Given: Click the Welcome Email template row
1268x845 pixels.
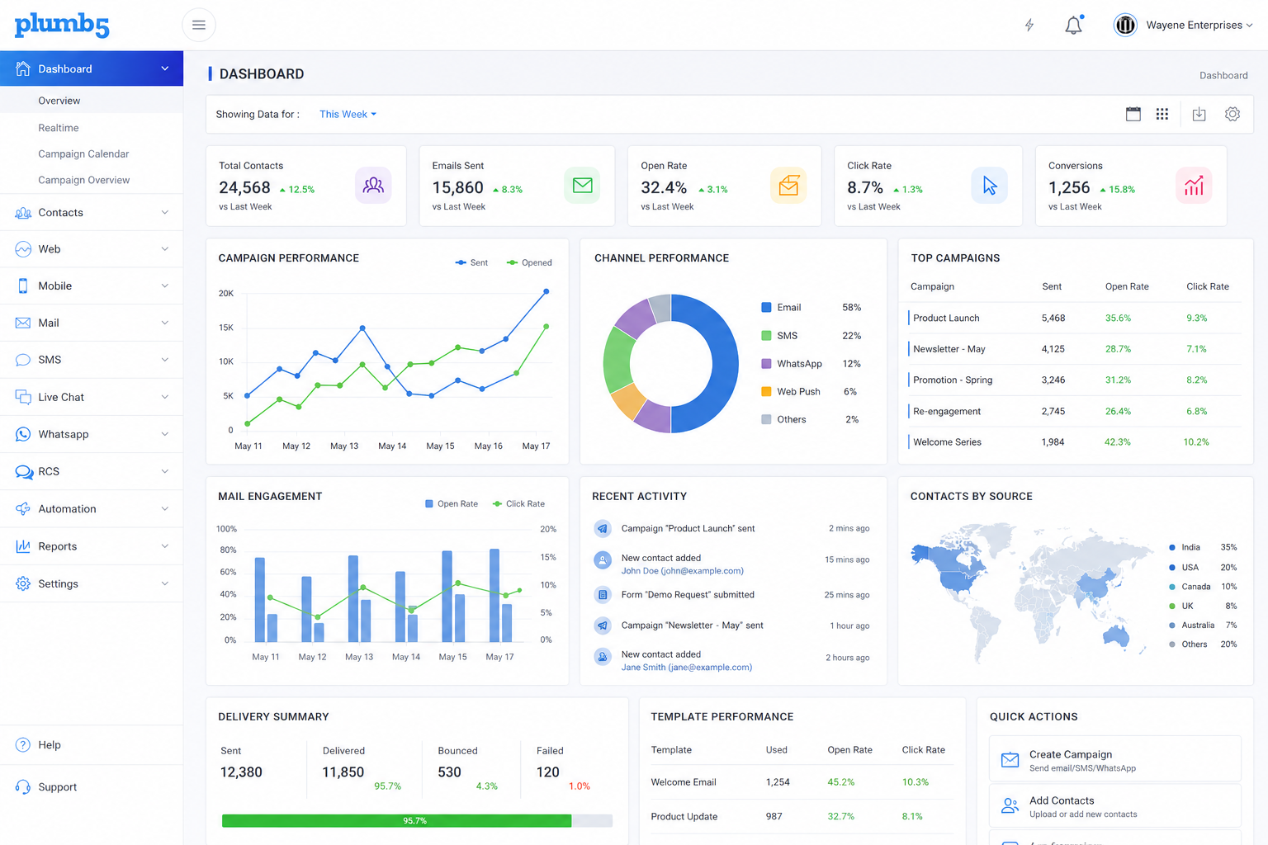Looking at the screenshot, I should tap(802, 781).
